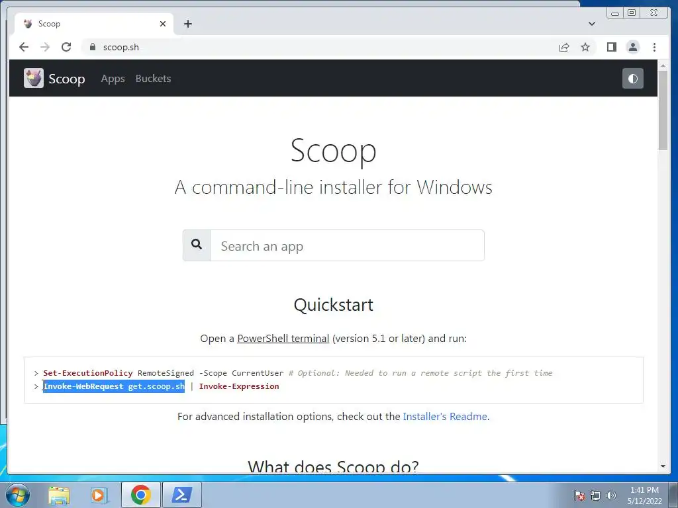Viewport: 678px width, 508px height.
Task: Click the page scrollbar thumb
Action: [x=663, y=110]
